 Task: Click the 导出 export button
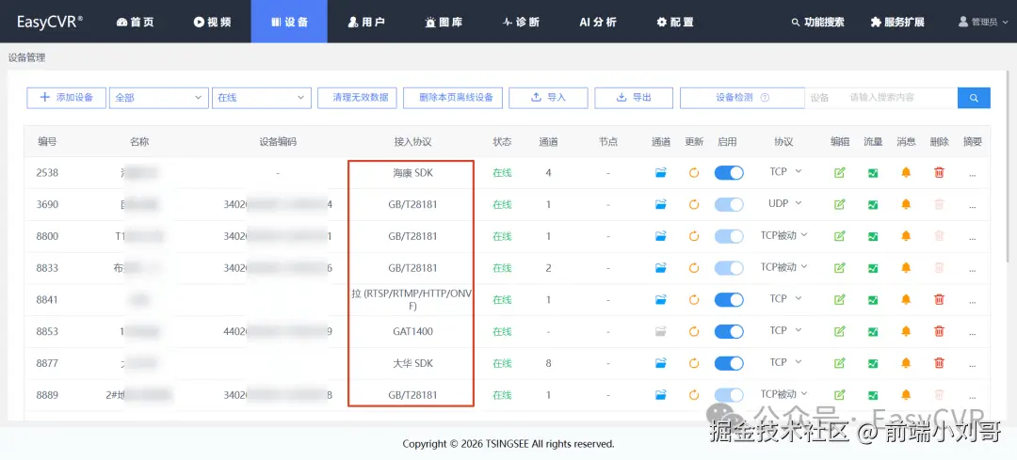(x=634, y=98)
